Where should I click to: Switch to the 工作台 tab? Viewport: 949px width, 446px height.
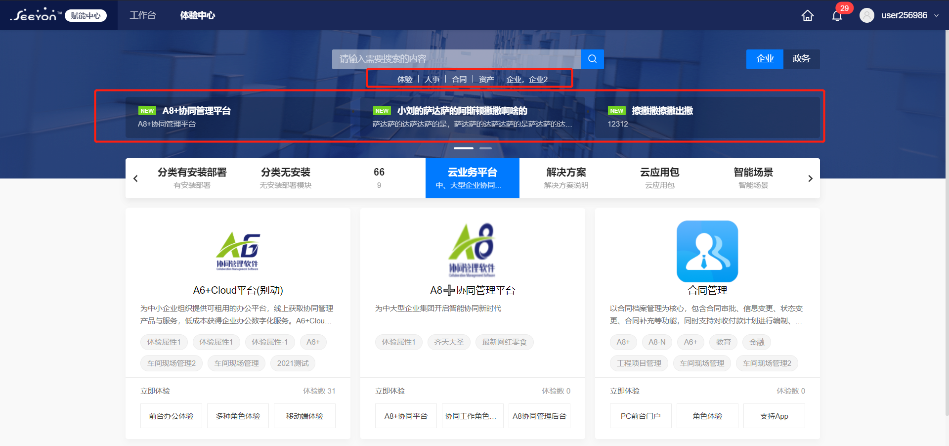pos(143,15)
